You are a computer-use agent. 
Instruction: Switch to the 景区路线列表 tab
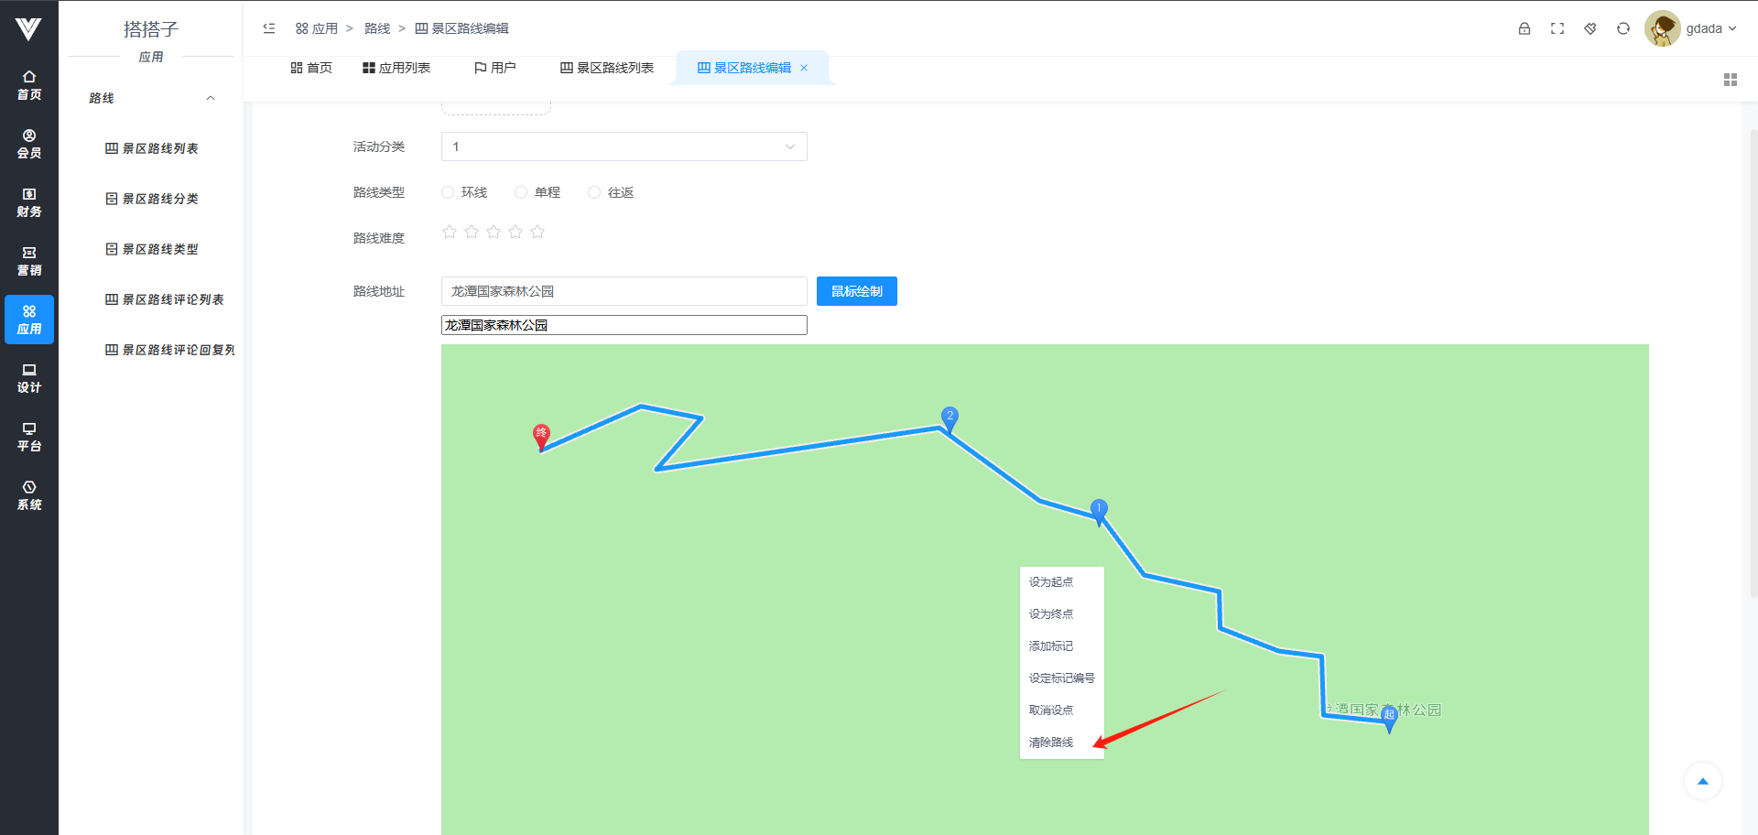[607, 68]
